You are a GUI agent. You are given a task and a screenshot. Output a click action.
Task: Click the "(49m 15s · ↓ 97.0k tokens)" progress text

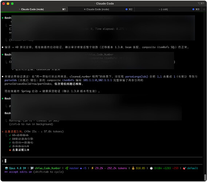point(44,131)
